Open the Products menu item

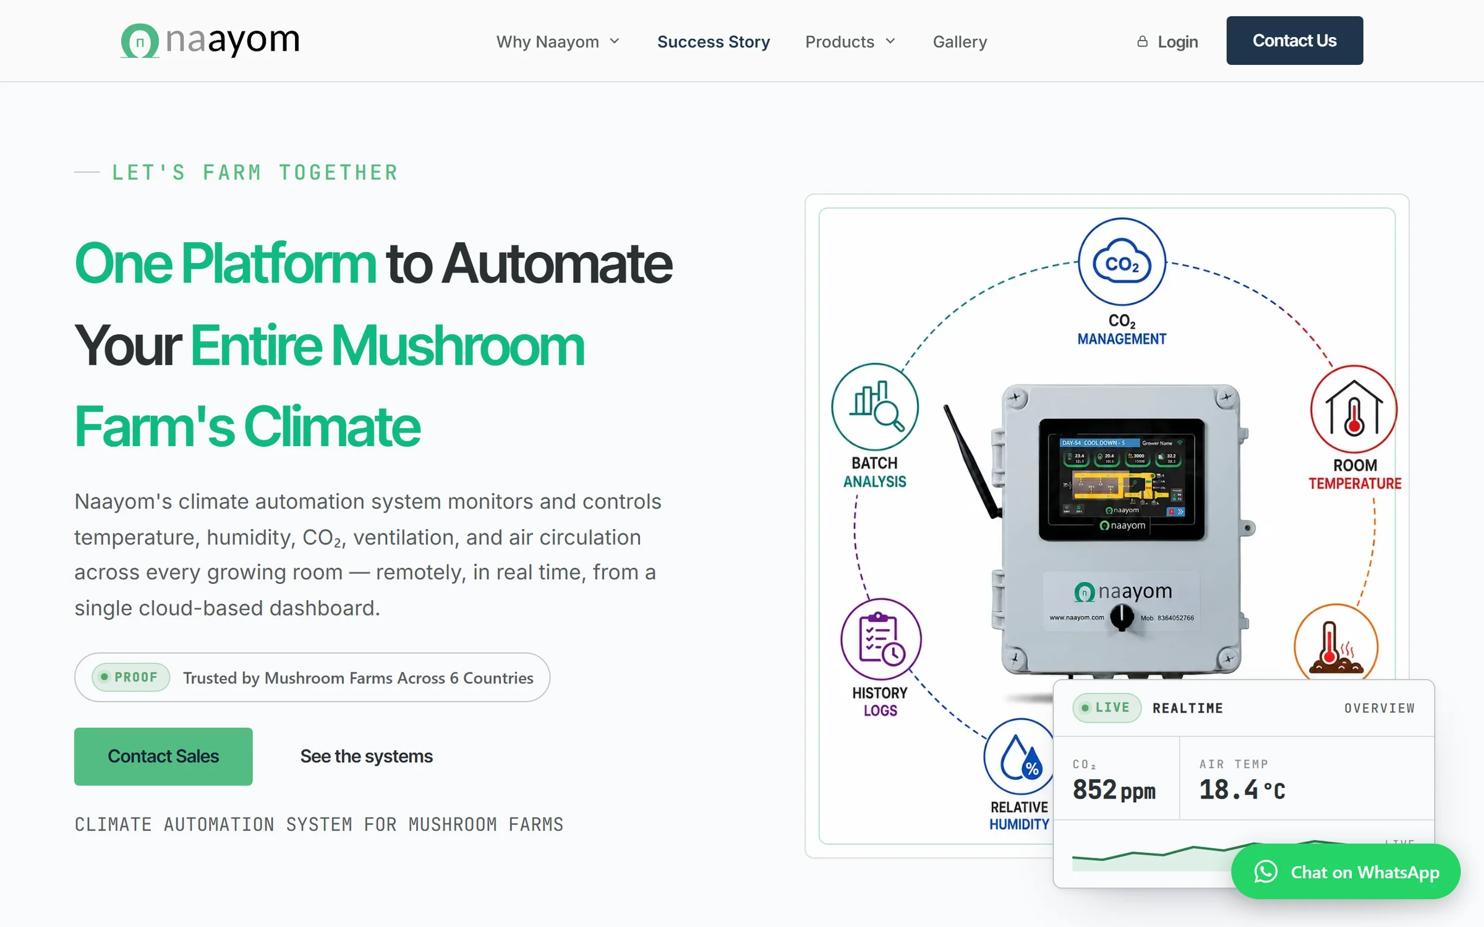(850, 41)
